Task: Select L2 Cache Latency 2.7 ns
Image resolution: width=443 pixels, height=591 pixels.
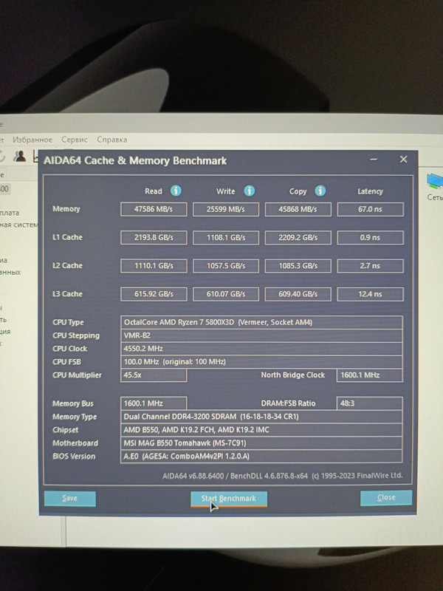Action: pyautogui.click(x=371, y=266)
